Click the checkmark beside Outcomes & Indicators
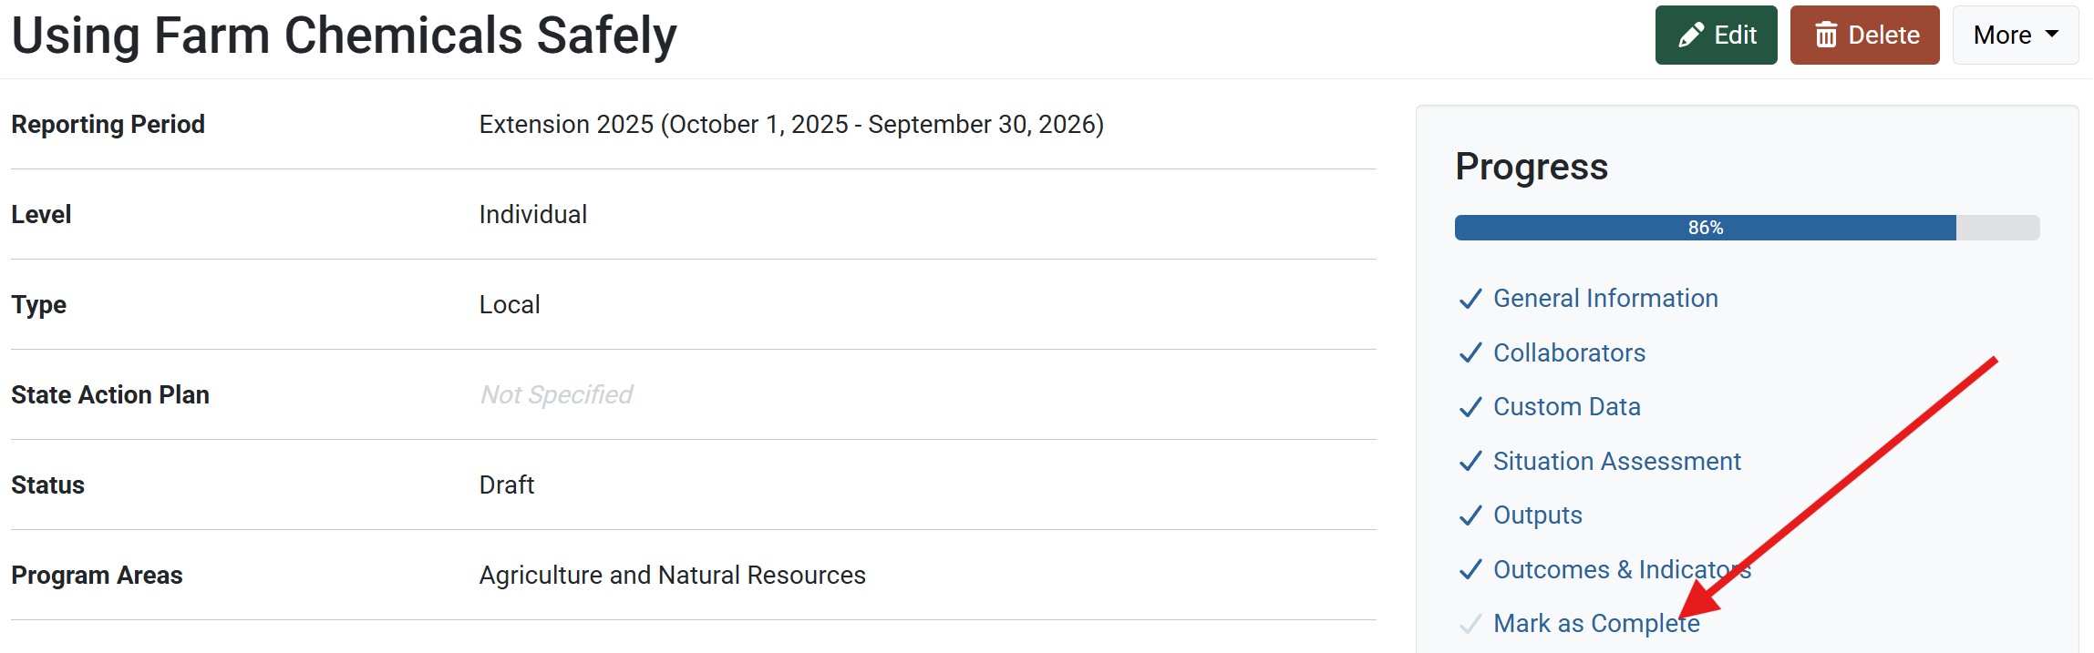This screenshot has width=2094, height=653. (x=1470, y=570)
